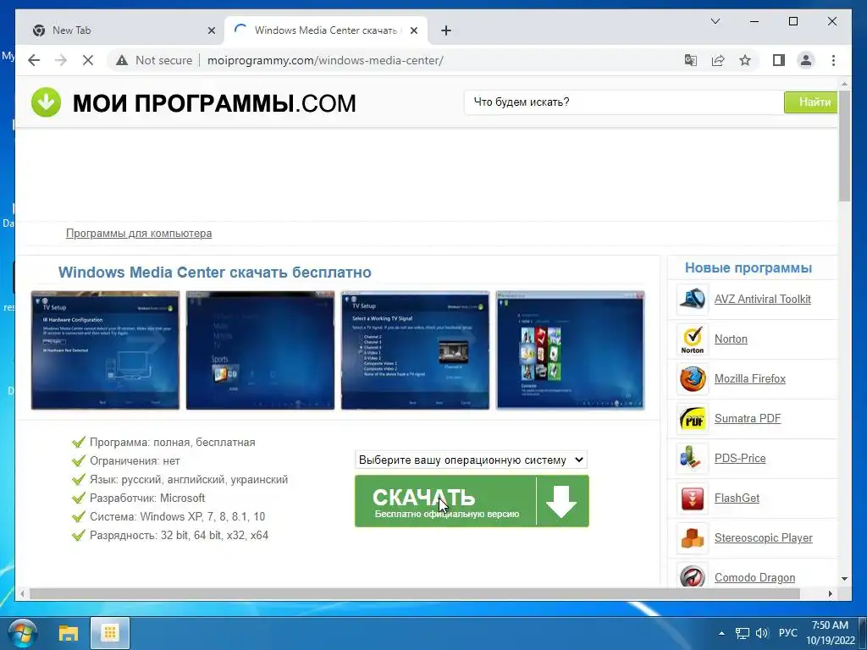Click the horizontal page scrollbar
Image resolution: width=867 pixels, height=650 pixels.
(415, 593)
